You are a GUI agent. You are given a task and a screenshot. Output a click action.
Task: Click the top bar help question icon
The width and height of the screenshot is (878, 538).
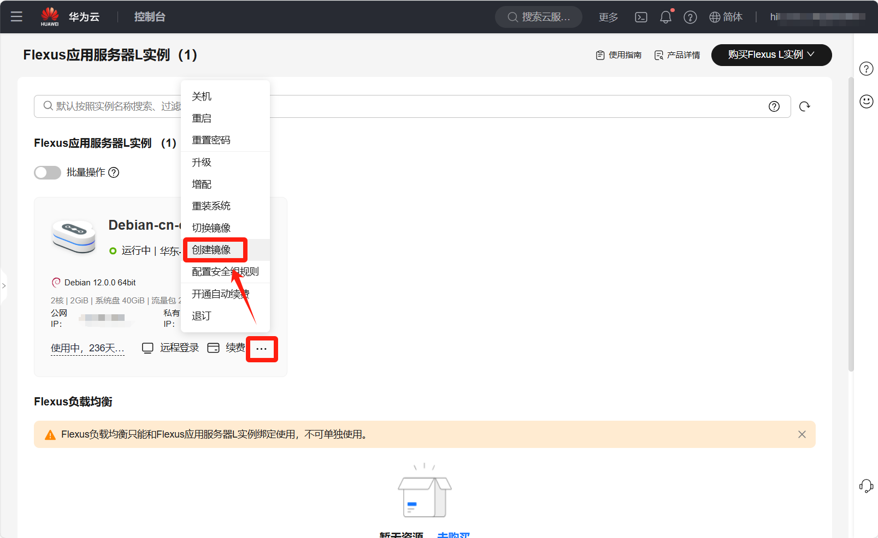[690, 17]
